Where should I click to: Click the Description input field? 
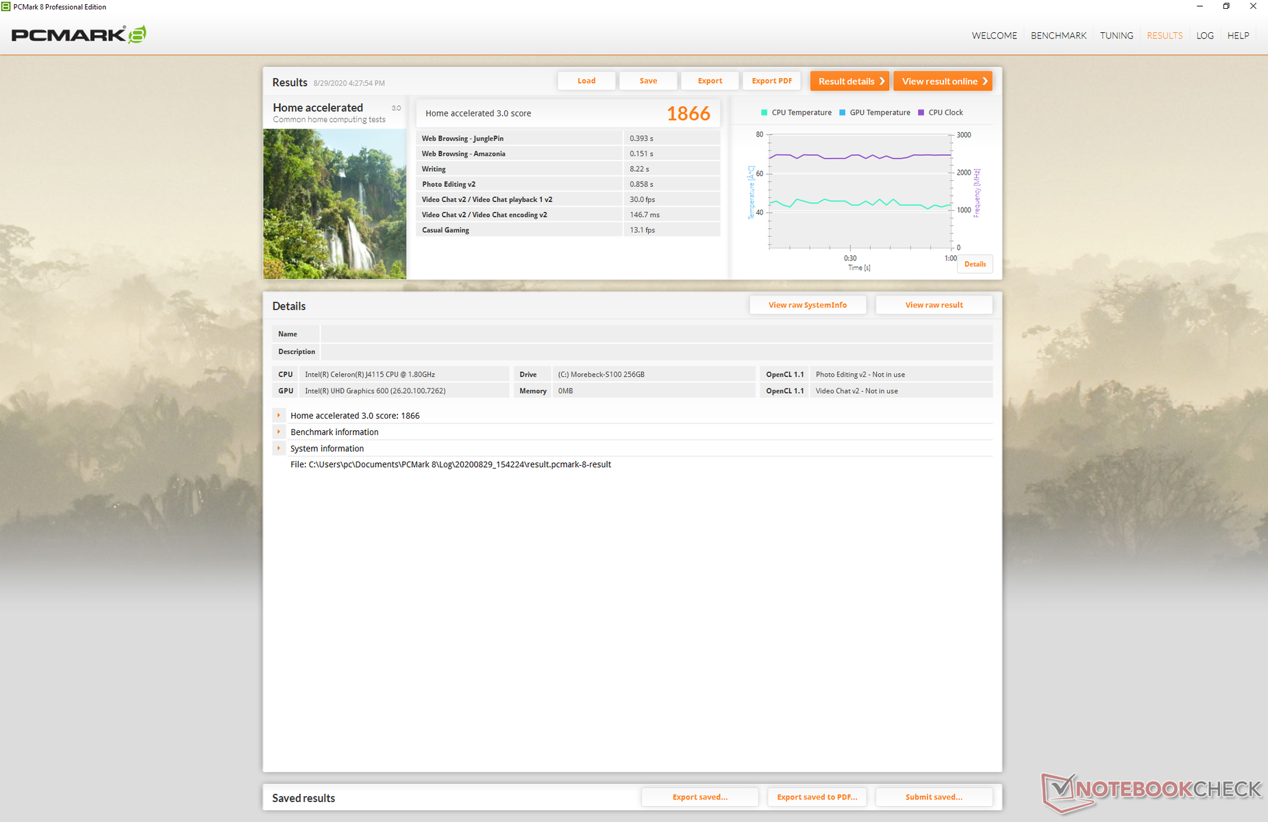pyautogui.click(x=656, y=352)
